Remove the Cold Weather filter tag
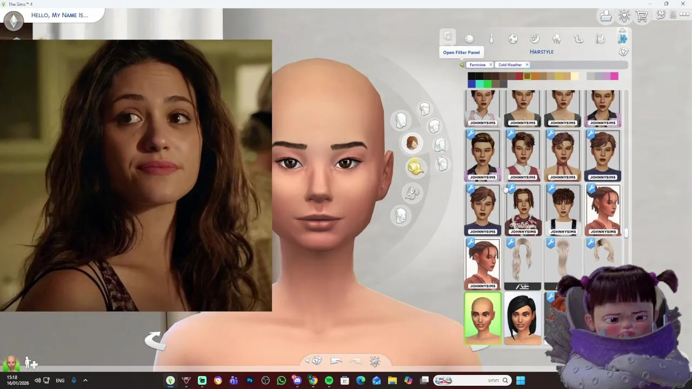 click(x=527, y=65)
